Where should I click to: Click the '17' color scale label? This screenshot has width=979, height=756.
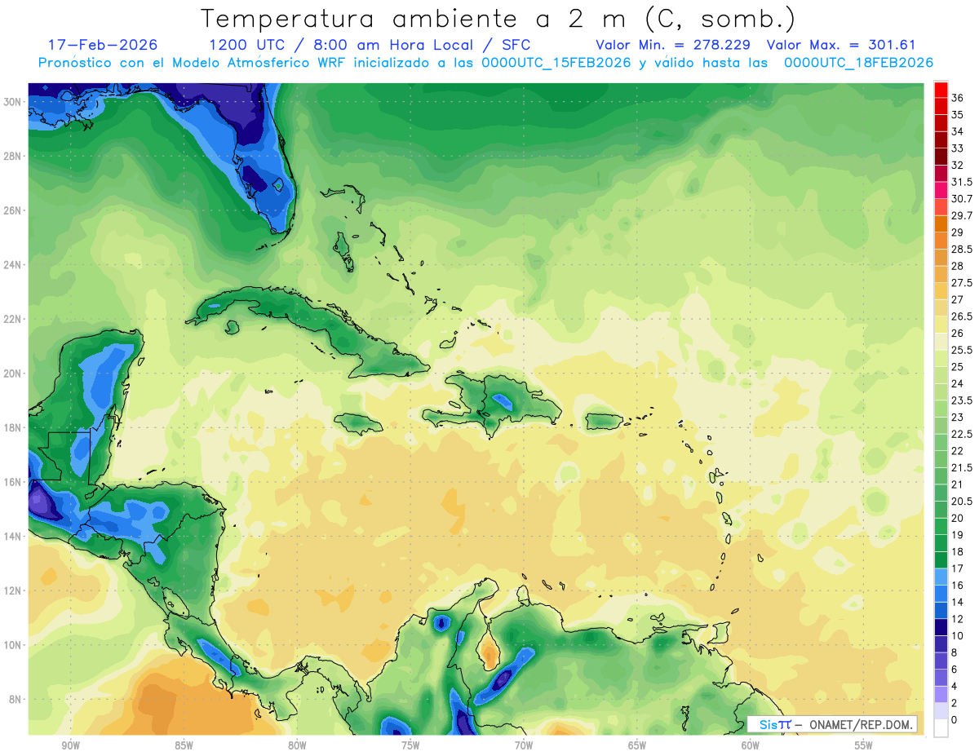point(957,568)
